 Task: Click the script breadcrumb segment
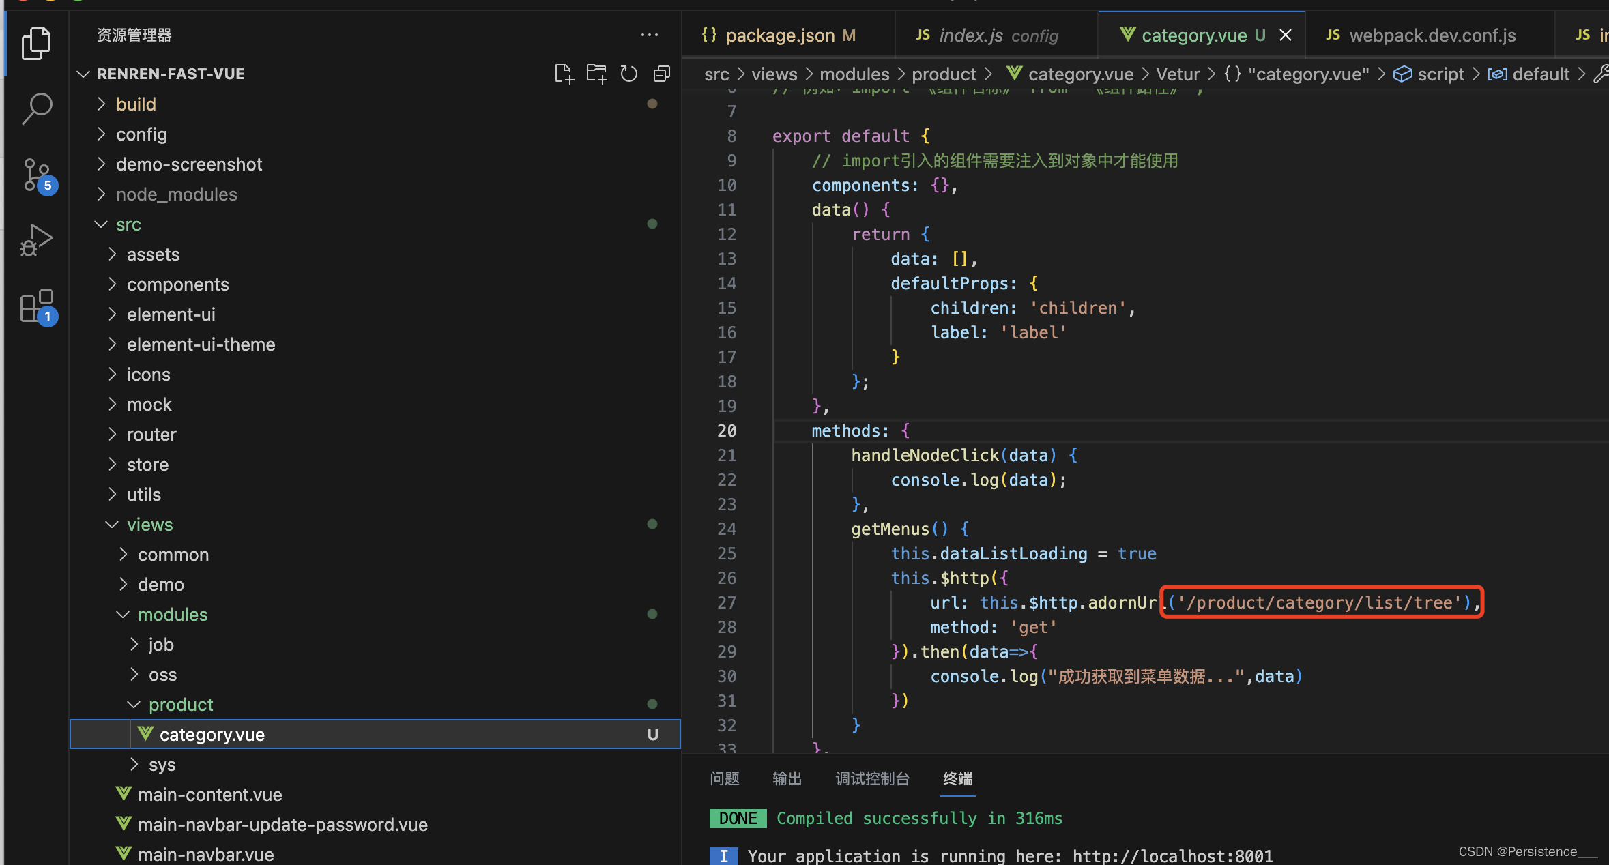coord(1429,74)
